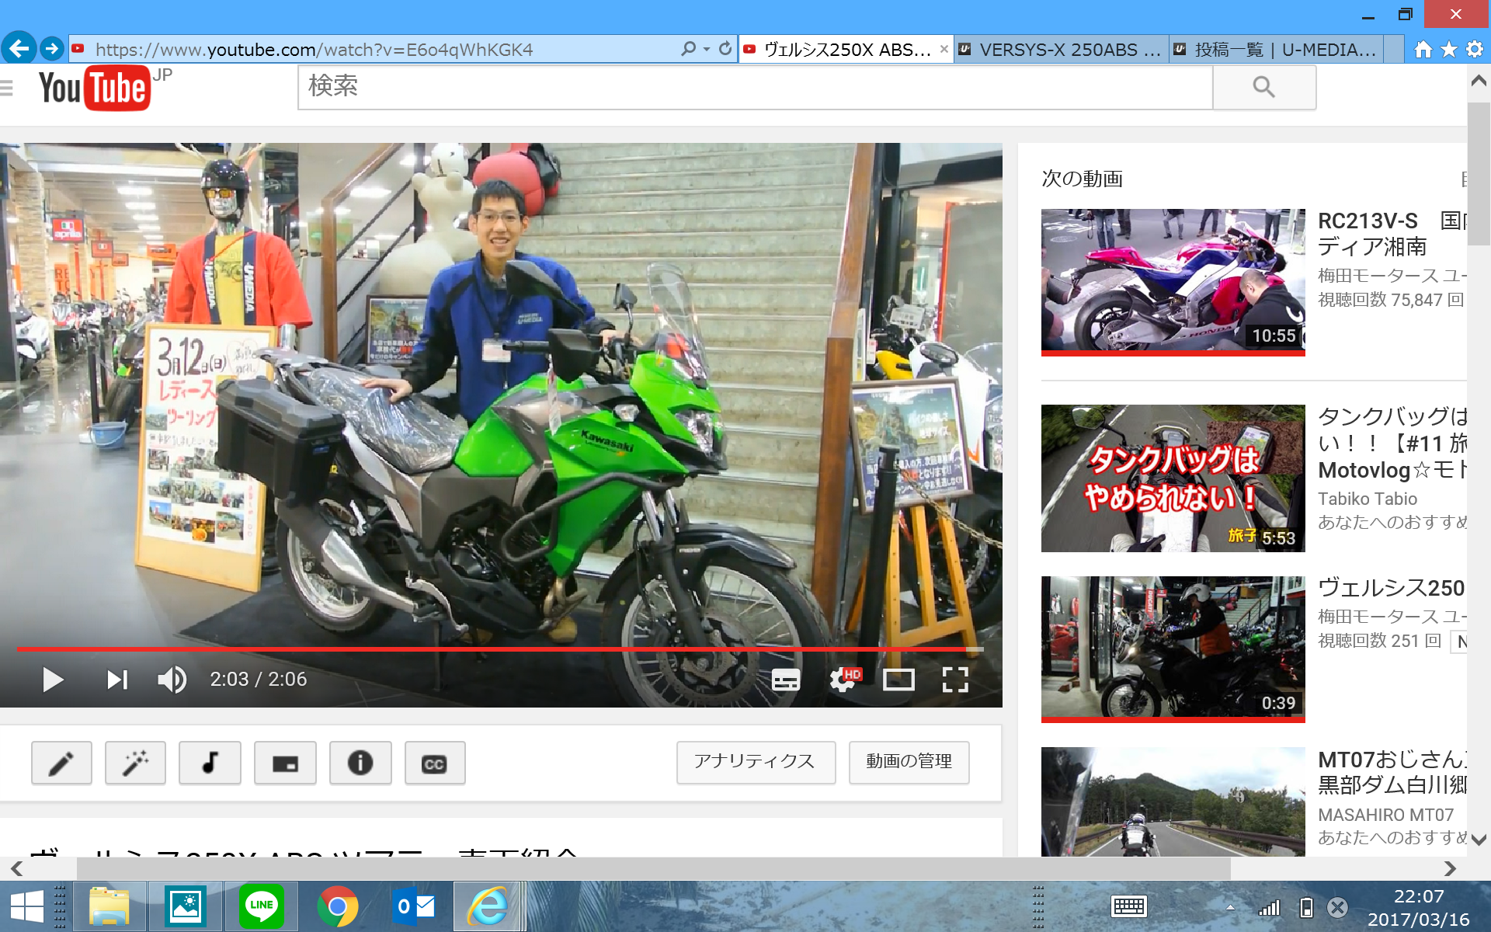
Task: Enter fullscreen mode in player
Action: click(955, 680)
